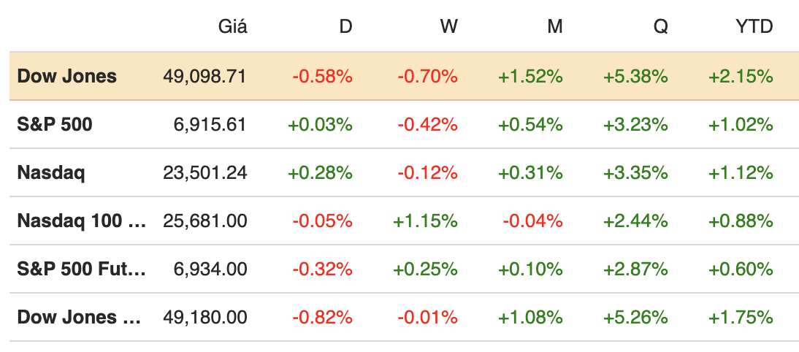Sort by the YTD column header

(x=754, y=28)
